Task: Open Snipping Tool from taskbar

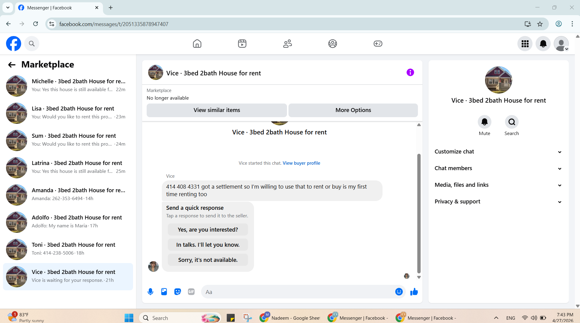Action: [247, 318]
